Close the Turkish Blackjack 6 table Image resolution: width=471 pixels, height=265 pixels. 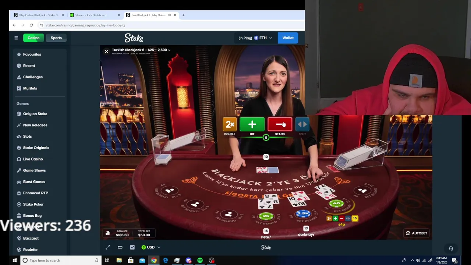point(106,52)
